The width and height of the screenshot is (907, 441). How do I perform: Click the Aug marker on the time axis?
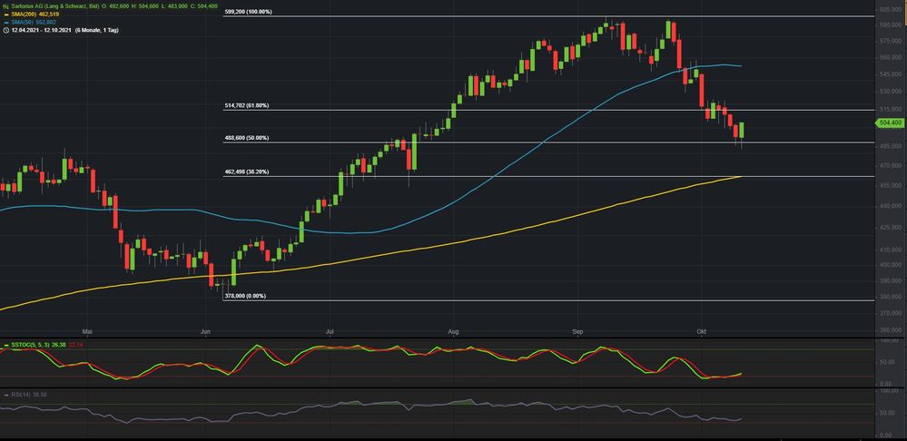451,332
